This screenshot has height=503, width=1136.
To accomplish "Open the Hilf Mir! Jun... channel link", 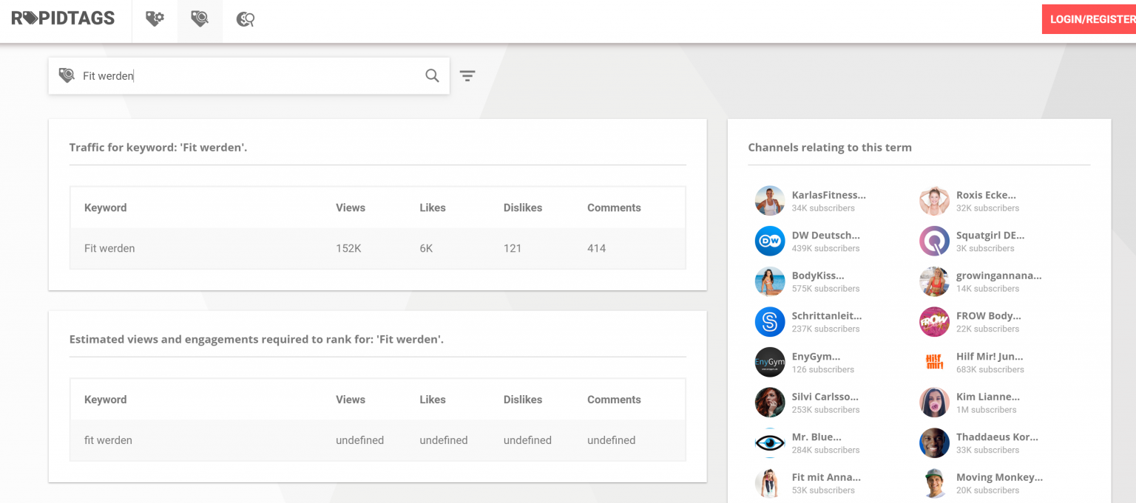I will [x=989, y=356].
